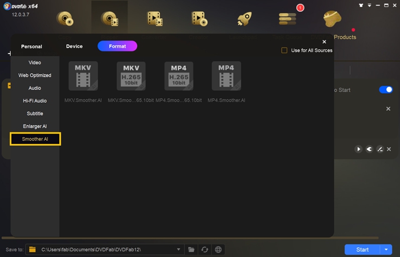Open the output folder icon
Viewport: 400px width, 257px height.
[x=191, y=250]
